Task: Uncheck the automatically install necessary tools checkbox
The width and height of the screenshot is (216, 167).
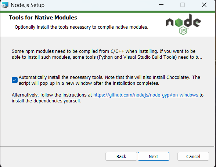Action: tap(15, 80)
